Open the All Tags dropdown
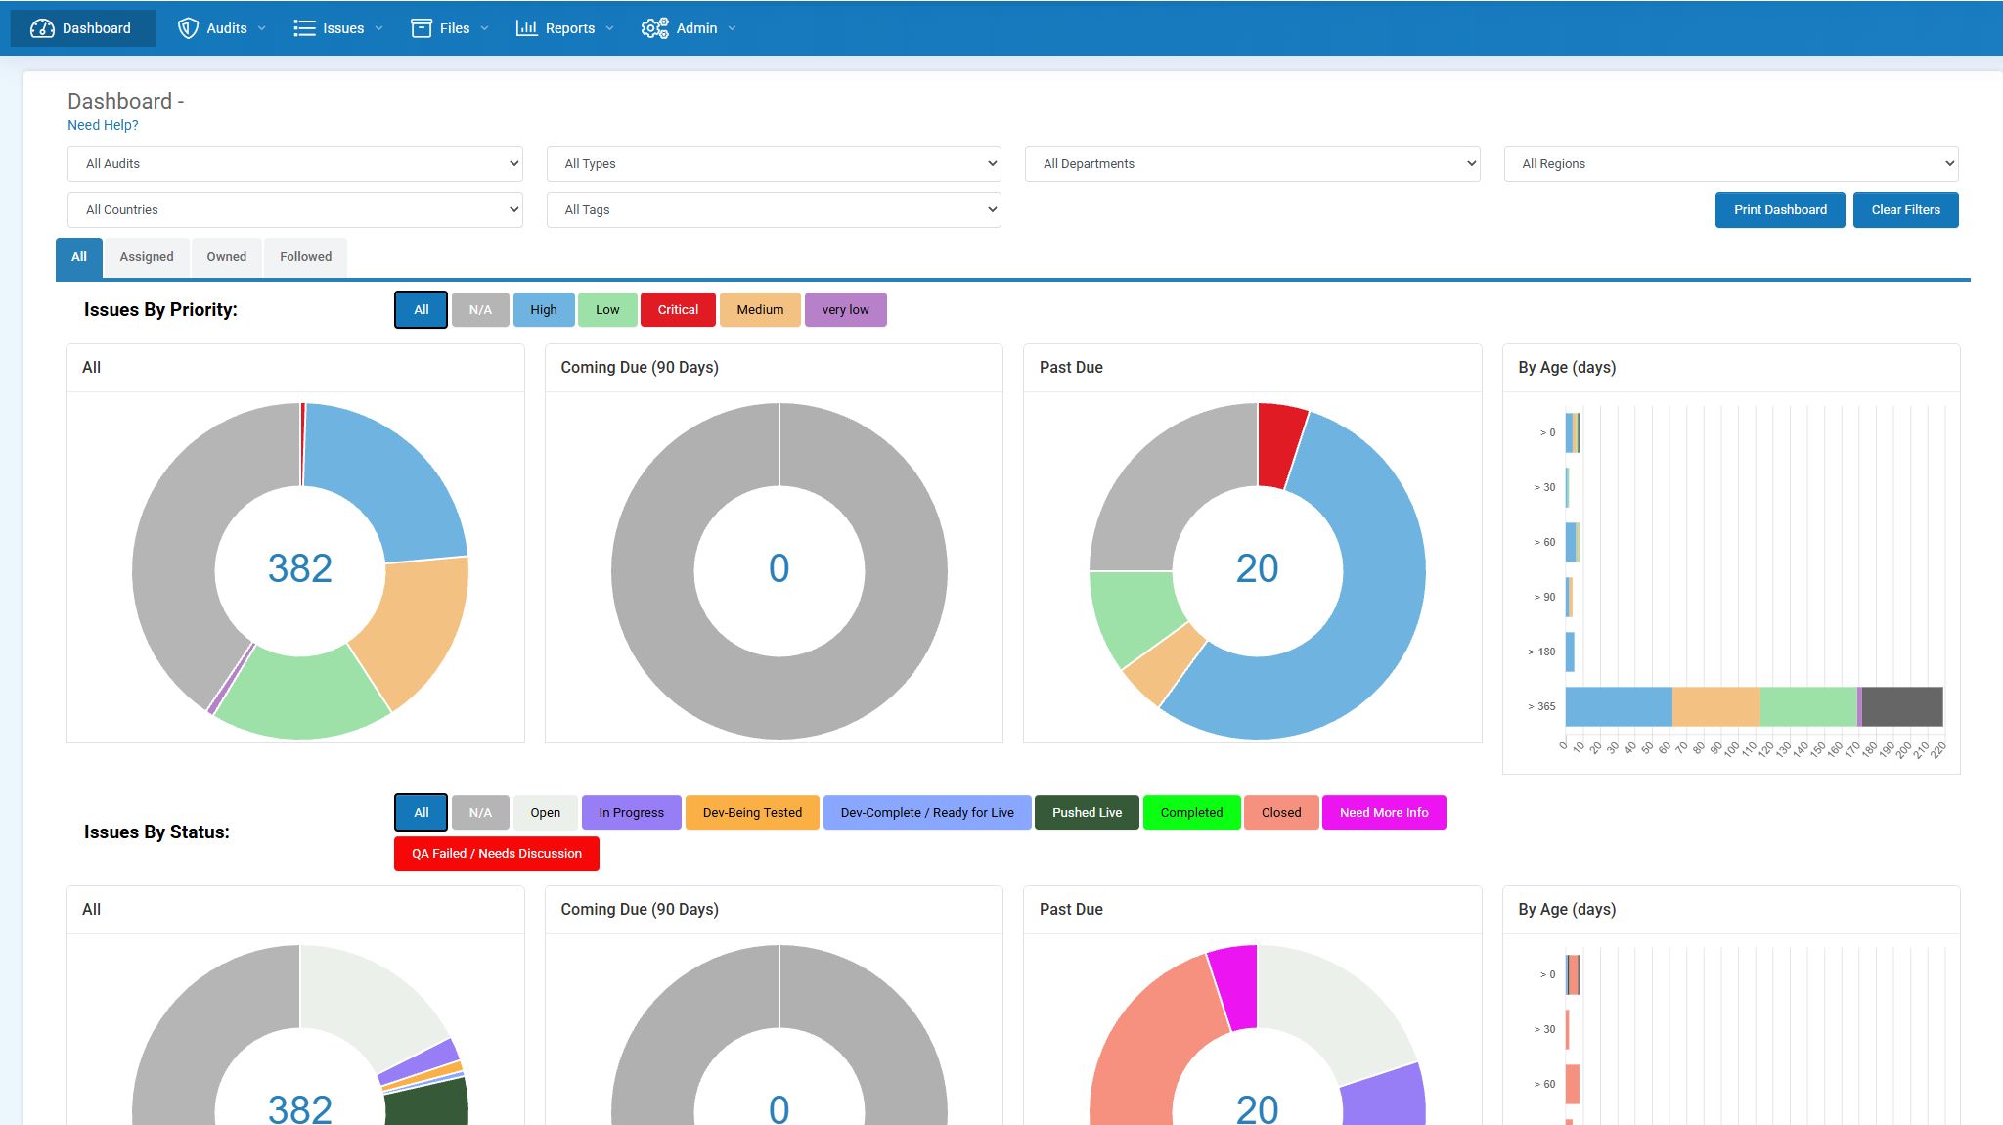 774,209
